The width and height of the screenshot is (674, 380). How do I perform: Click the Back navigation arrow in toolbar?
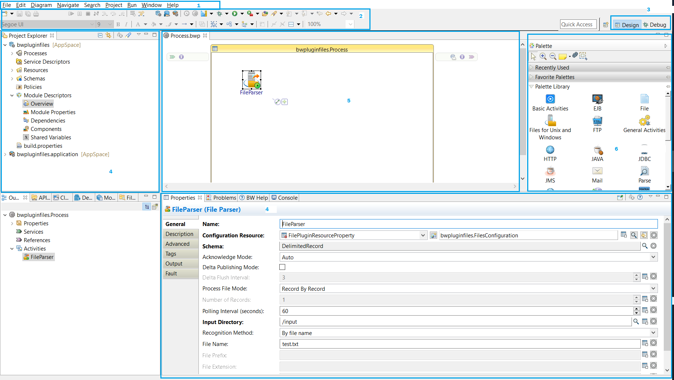coord(328,14)
